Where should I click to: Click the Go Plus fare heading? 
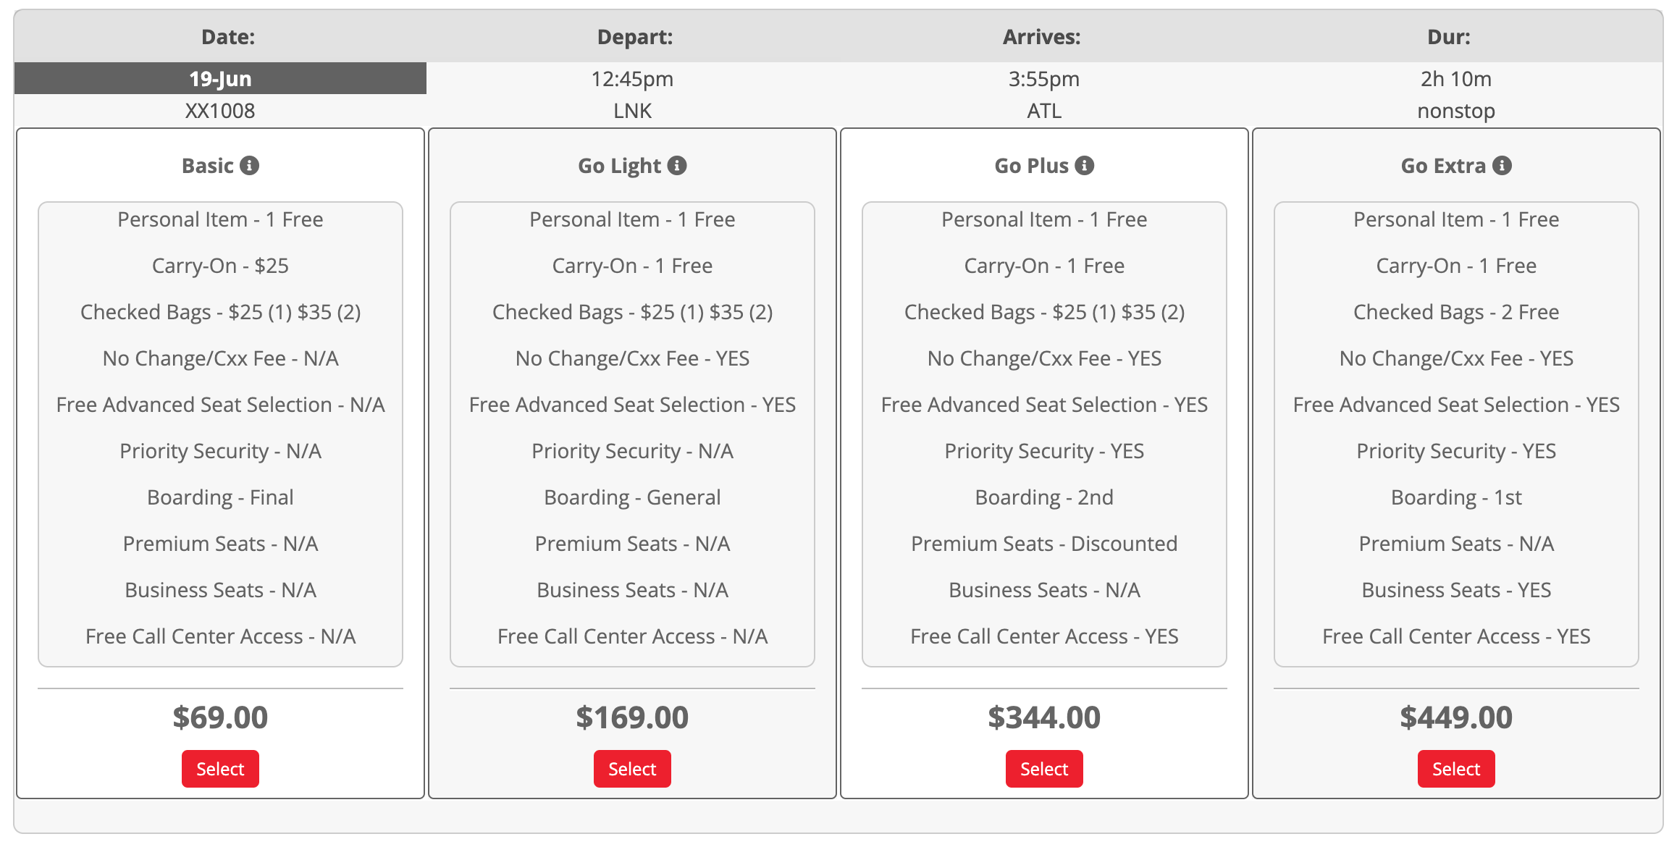[x=1031, y=166]
